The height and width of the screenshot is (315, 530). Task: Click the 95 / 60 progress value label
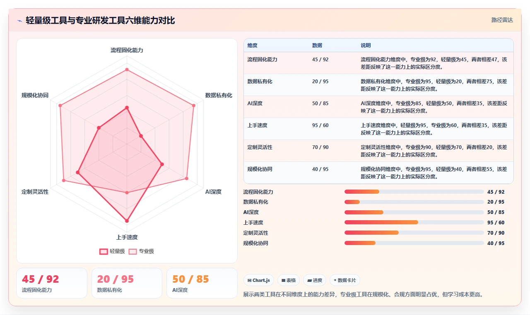point(496,223)
